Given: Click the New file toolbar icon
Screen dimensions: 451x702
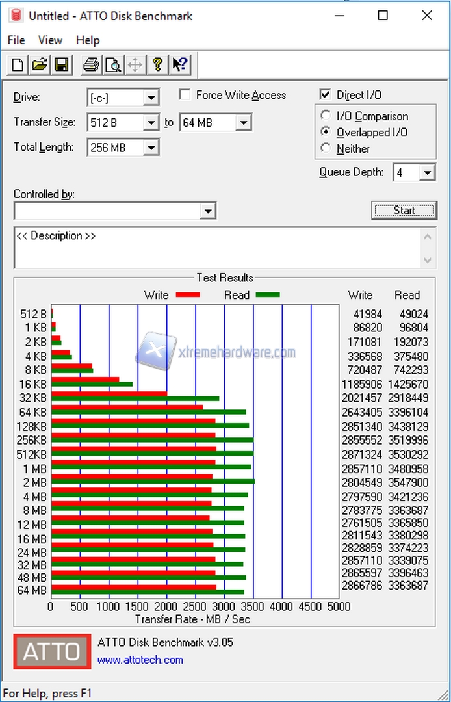Looking at the screenshot, I should [18, 64].
